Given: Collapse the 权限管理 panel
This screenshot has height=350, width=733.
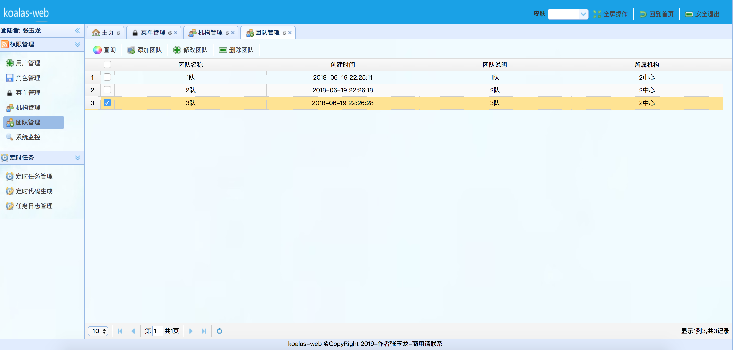Looking at the screenshot, I should coord(77,44).
